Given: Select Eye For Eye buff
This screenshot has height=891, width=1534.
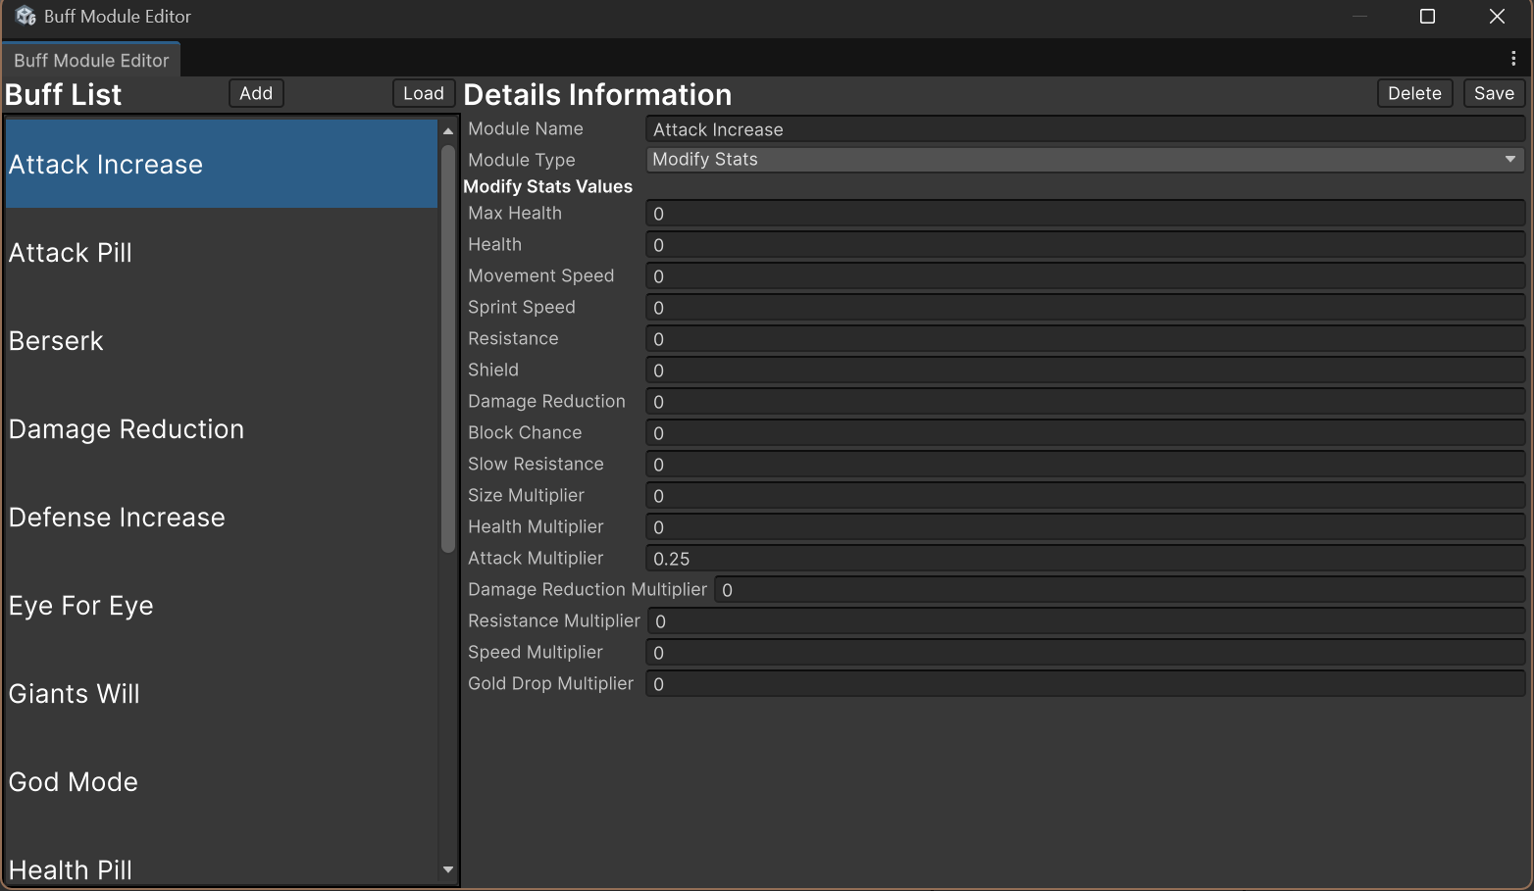Looking at the screenshot, I should point(222,605).
